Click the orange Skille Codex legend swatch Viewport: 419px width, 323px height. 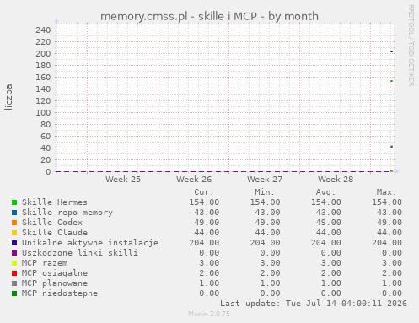point(14,223)
